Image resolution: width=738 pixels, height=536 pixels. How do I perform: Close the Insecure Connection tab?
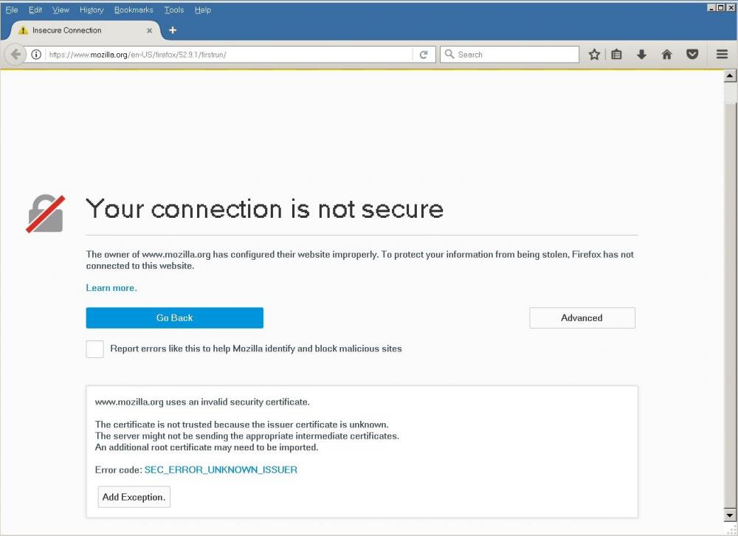click(x=150, y=30)
